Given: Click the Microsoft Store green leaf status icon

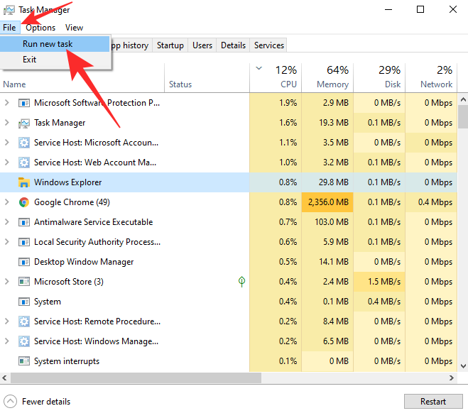Looking at the screenshot, I should point(241,282).
